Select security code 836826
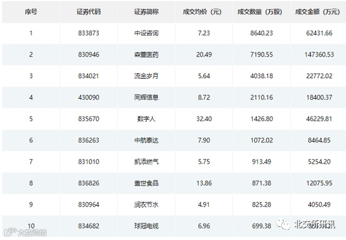Screen dimensions: 346x240 [x=89, y=183]
